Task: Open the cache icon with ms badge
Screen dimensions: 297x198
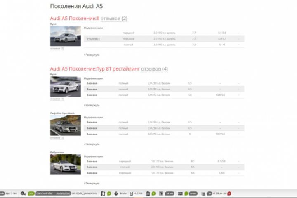Action: coord(161,193)
